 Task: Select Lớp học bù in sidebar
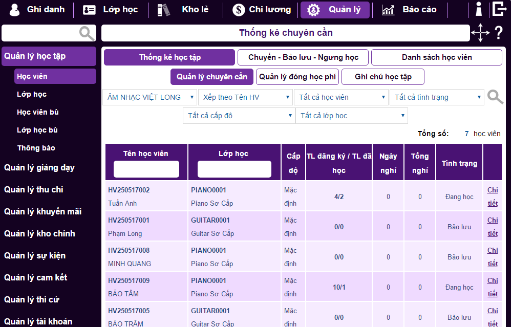click(37, 130)
